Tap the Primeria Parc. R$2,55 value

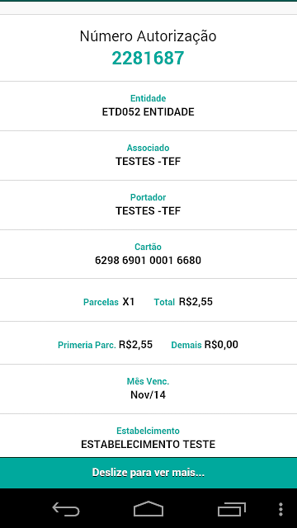point(135,345)
